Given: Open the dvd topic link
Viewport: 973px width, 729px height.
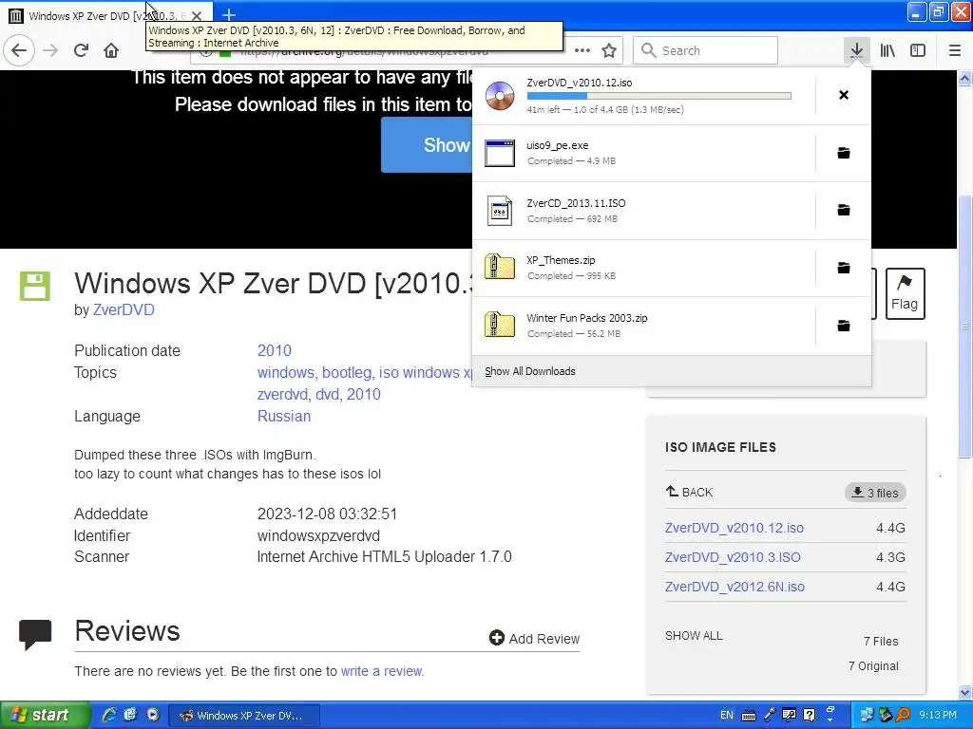Looking at the screenshot, I should tap(328, 394).
